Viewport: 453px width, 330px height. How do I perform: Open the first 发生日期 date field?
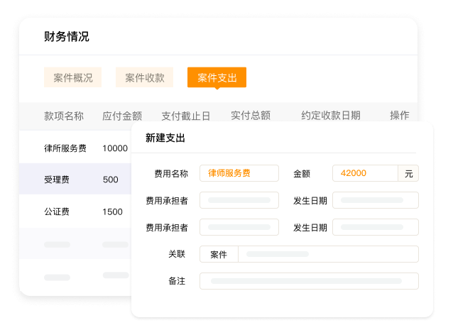click(376, 200)
